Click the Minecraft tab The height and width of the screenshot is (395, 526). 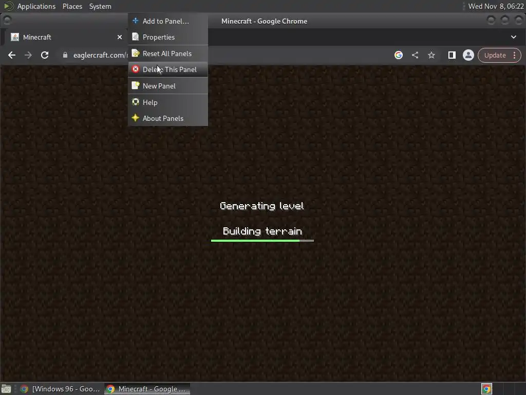pos(66,37)
